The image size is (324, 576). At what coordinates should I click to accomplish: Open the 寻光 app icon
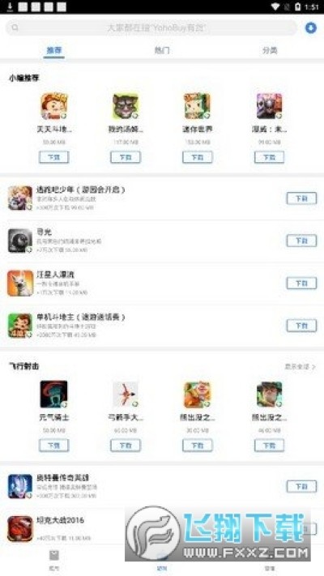(20, 241)
